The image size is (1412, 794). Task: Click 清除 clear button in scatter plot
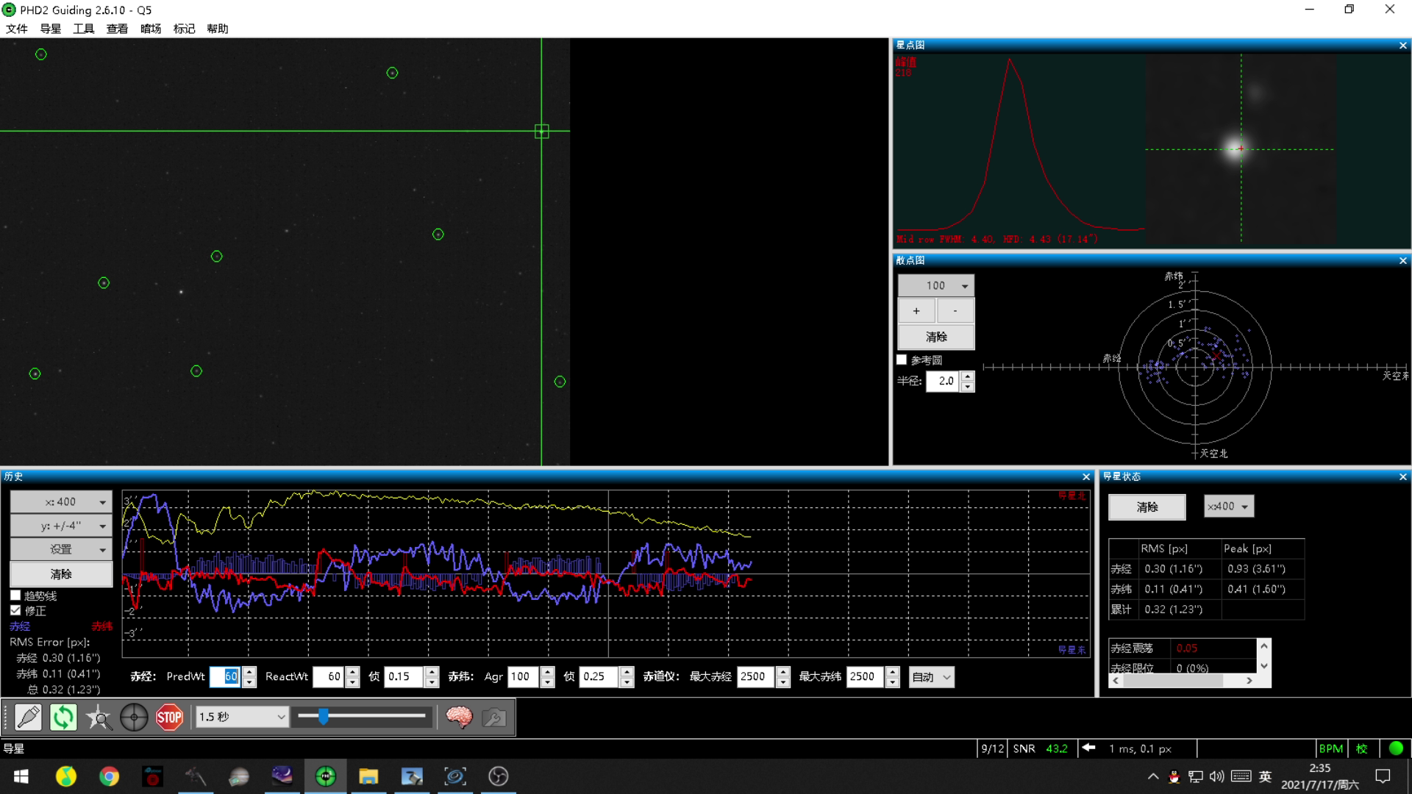[x=936, y=337]
